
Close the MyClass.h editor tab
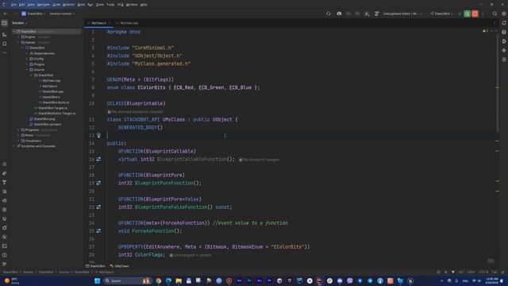110,23
